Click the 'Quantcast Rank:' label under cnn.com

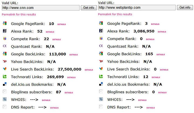coord(26,47)
